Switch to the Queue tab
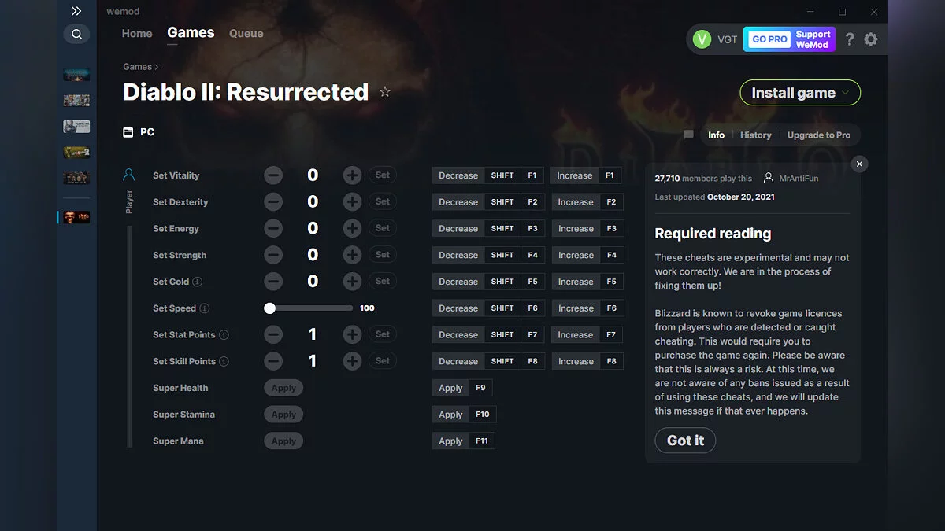This screenshot has width=945, height=531. tap(246, 33)
